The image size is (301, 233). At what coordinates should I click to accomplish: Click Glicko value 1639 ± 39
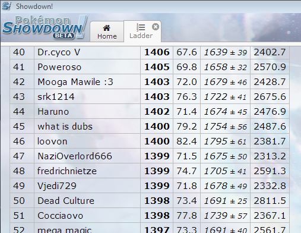tap(225, 52)
